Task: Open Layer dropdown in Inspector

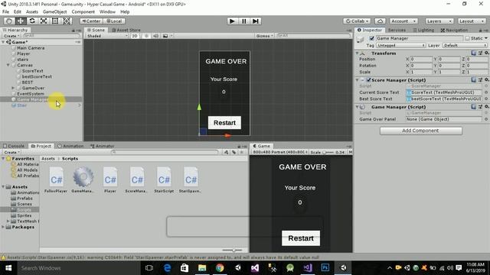Action: click(x=465, y=45)
